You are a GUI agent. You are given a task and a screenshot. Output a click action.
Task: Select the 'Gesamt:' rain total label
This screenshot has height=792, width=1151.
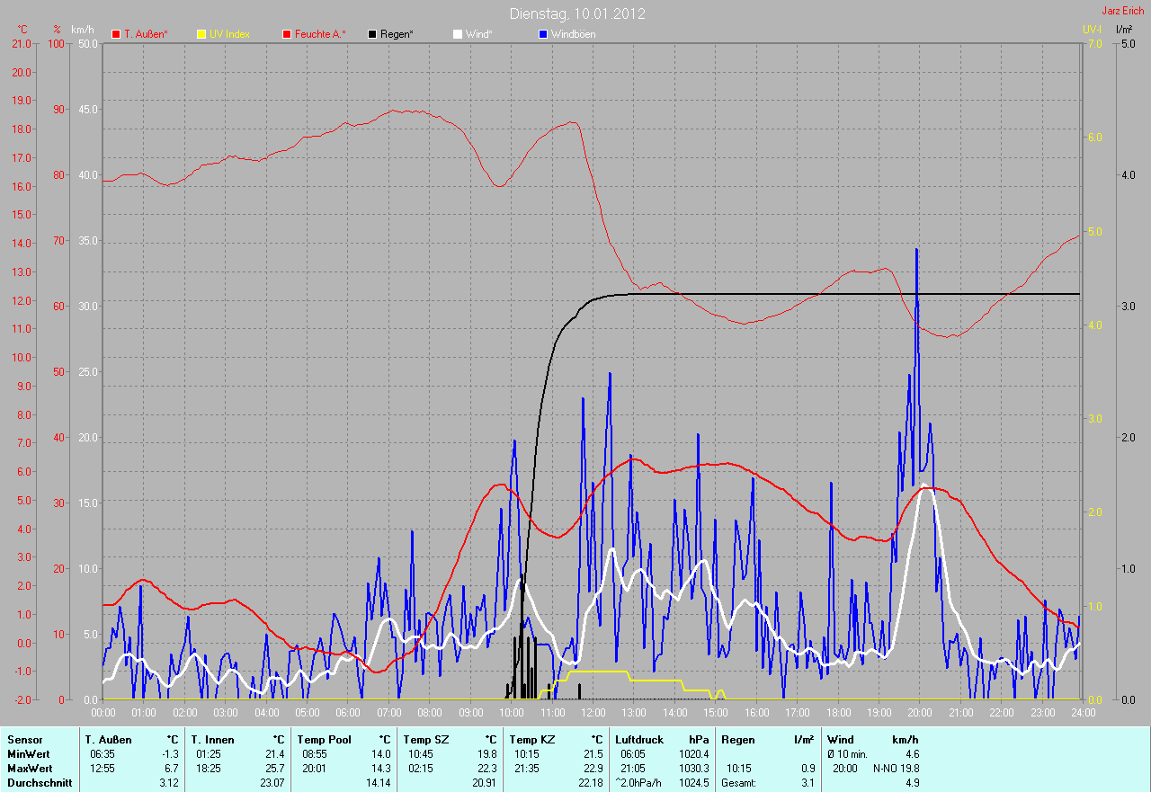pyautogui.click(x=738, y=783)
